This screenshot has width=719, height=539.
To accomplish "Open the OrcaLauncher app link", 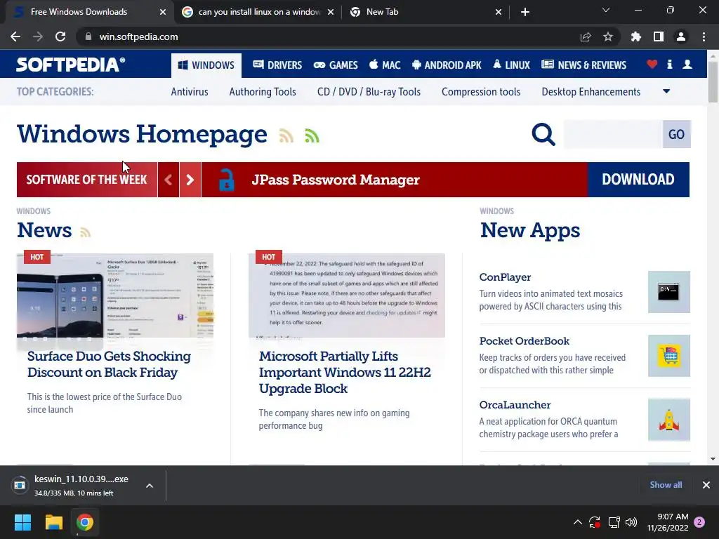I will (515, 405).
